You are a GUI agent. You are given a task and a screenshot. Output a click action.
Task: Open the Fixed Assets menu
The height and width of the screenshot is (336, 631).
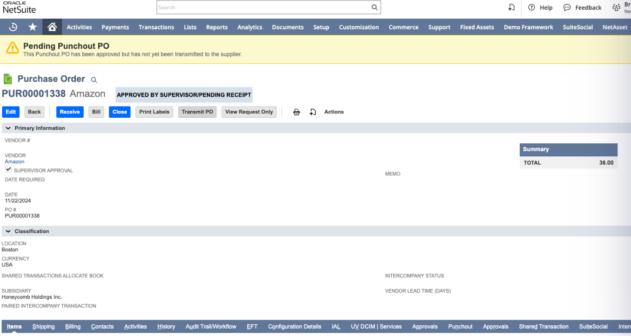(x=477, y=27)
